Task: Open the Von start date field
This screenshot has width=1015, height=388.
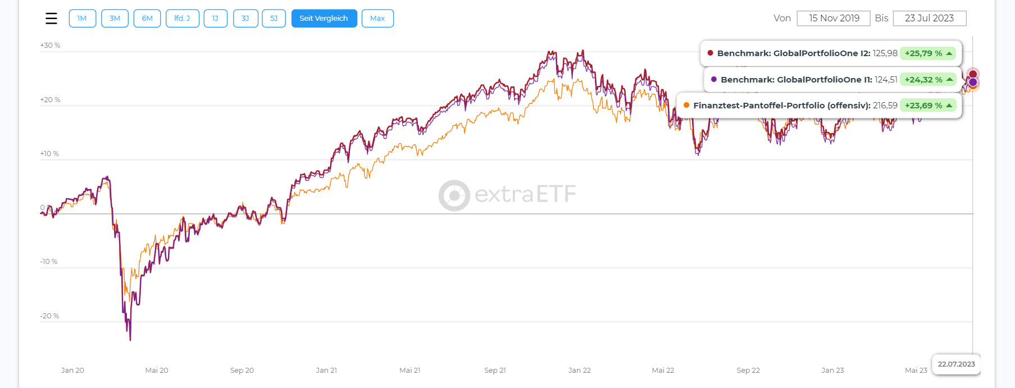Action: (834, 19)
